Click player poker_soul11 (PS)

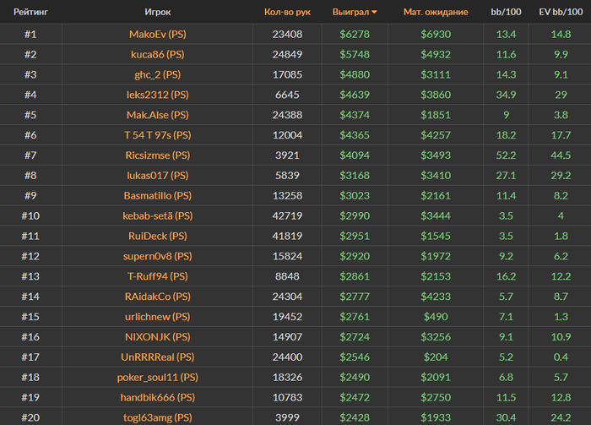[x=158, y=377]
